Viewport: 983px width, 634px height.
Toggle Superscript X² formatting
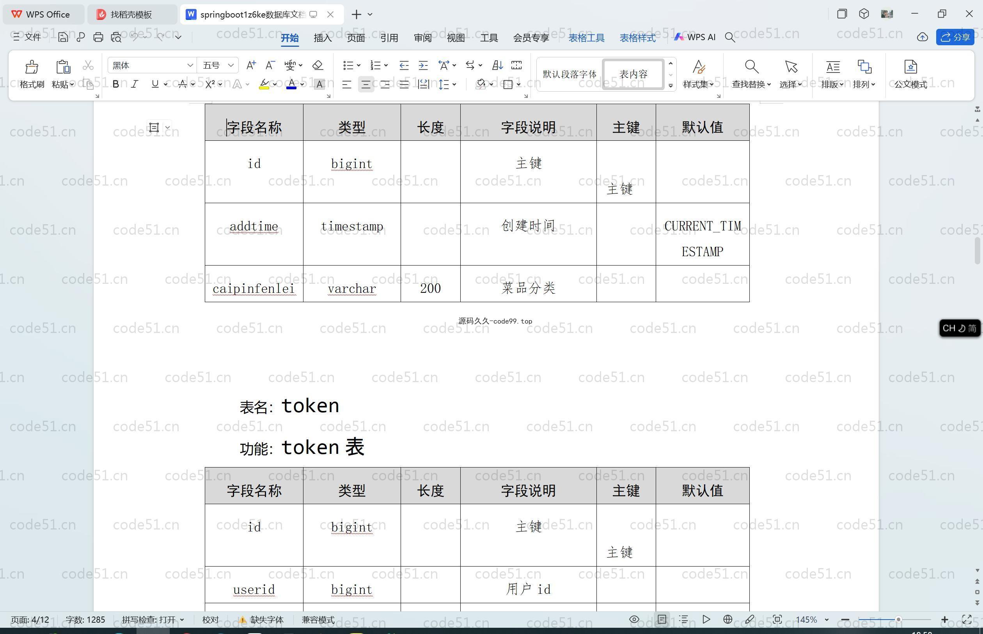coord(210,84)
